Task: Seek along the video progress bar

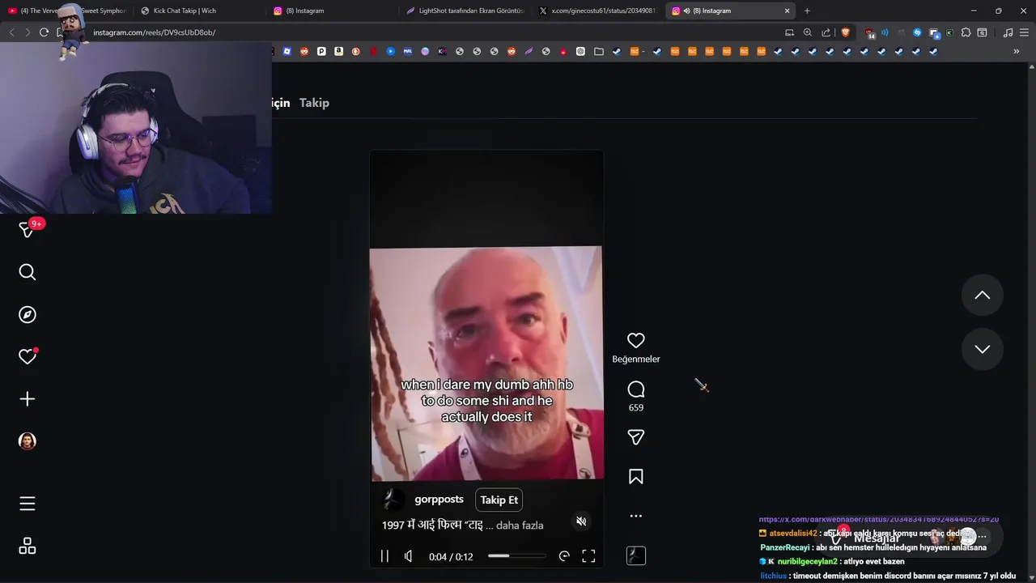Action: 517,556
